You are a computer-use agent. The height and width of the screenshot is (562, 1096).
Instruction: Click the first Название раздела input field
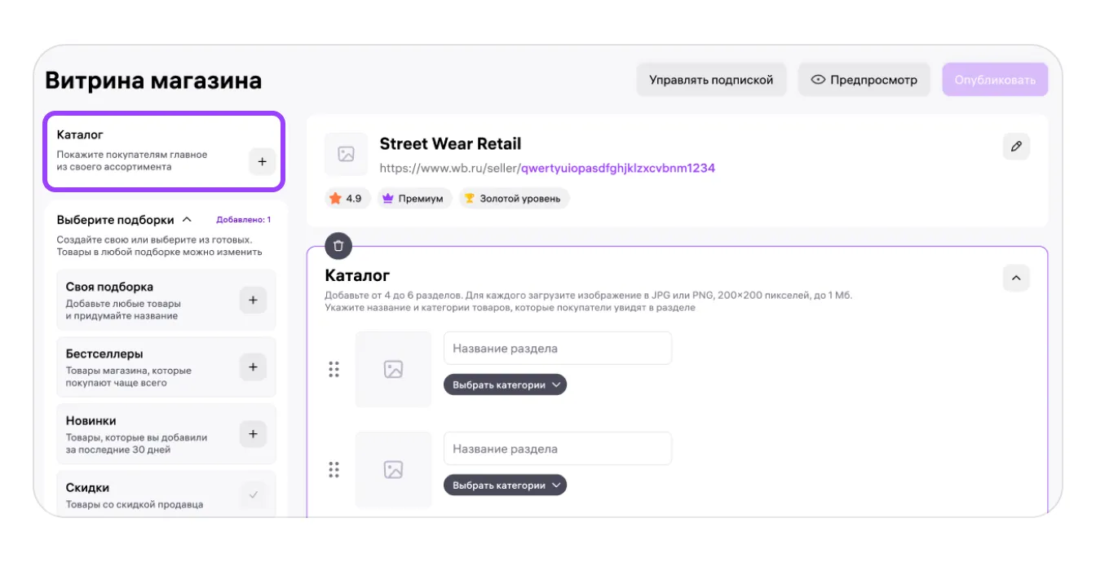pyautogui.click(x=558, y=349)
